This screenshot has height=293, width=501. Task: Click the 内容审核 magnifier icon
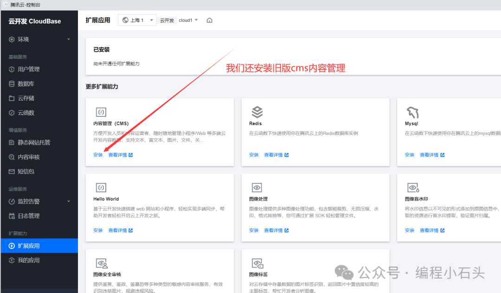click(12, 157)
